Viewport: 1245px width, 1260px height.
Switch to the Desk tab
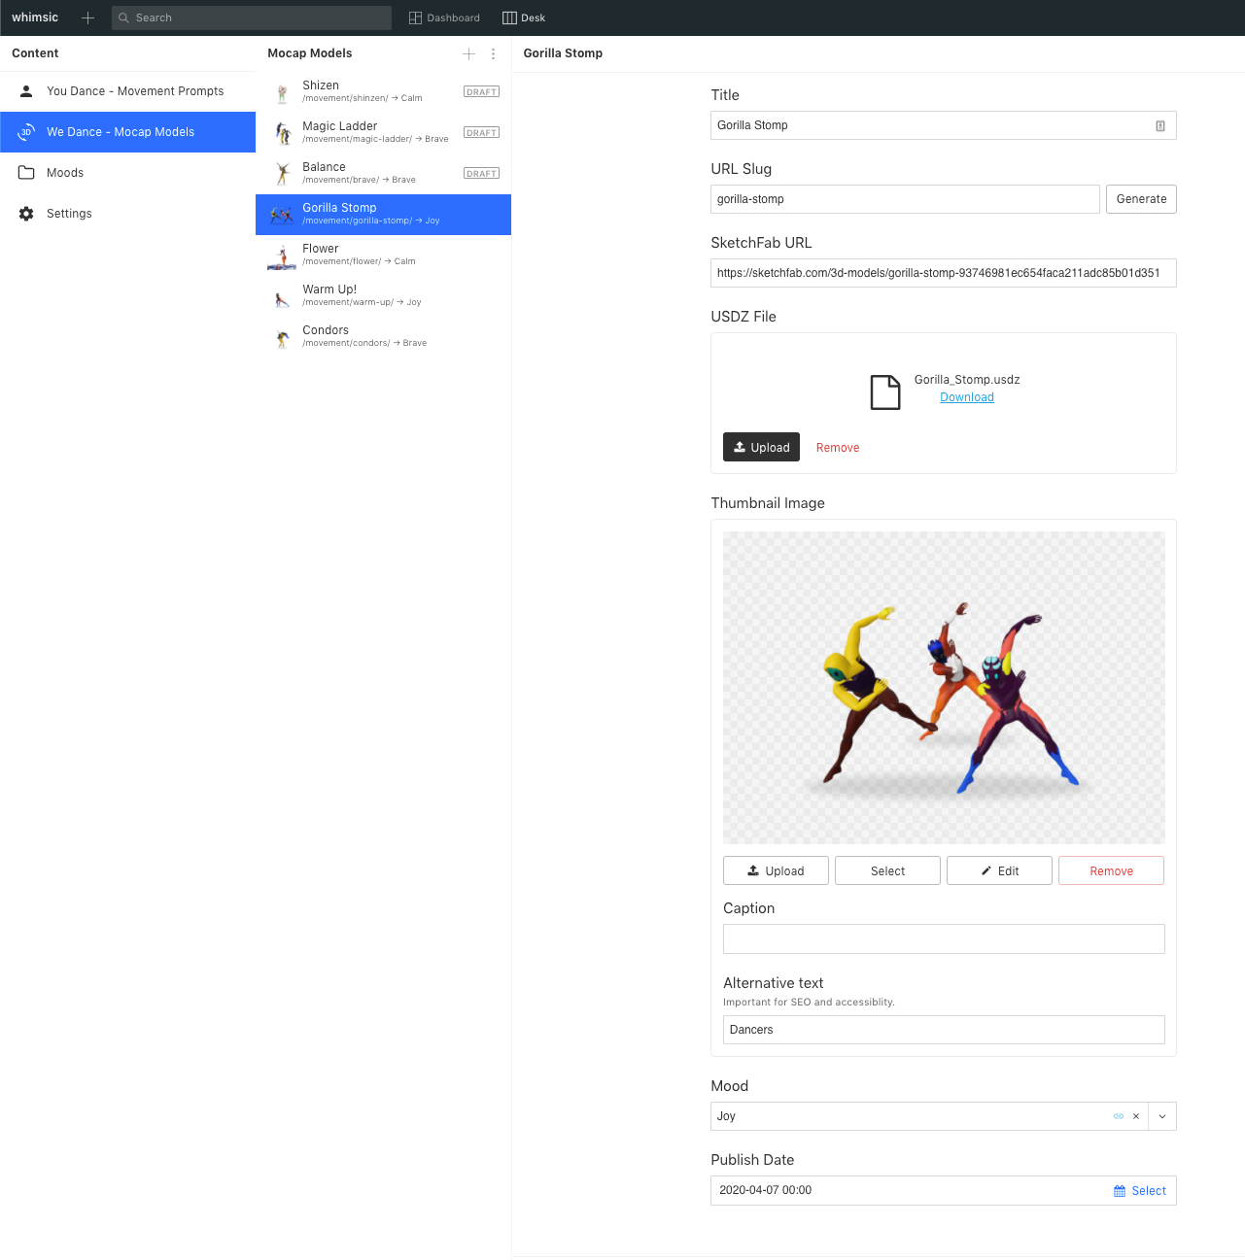coord(524,17)
